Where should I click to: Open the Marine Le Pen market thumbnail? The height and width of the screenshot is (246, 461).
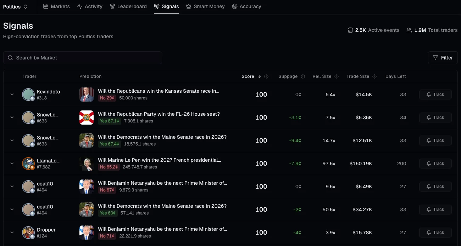[87, 164]
